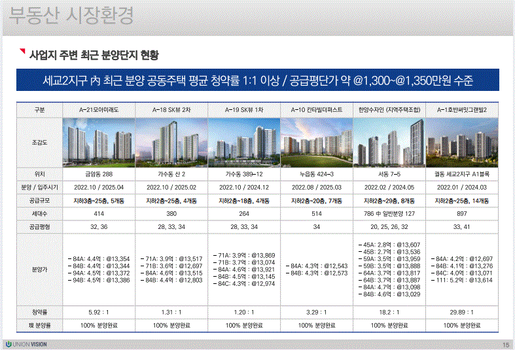Click the red section marker before the heading
The height and width of the screenshot is (350, 515).
coord(22,51)
